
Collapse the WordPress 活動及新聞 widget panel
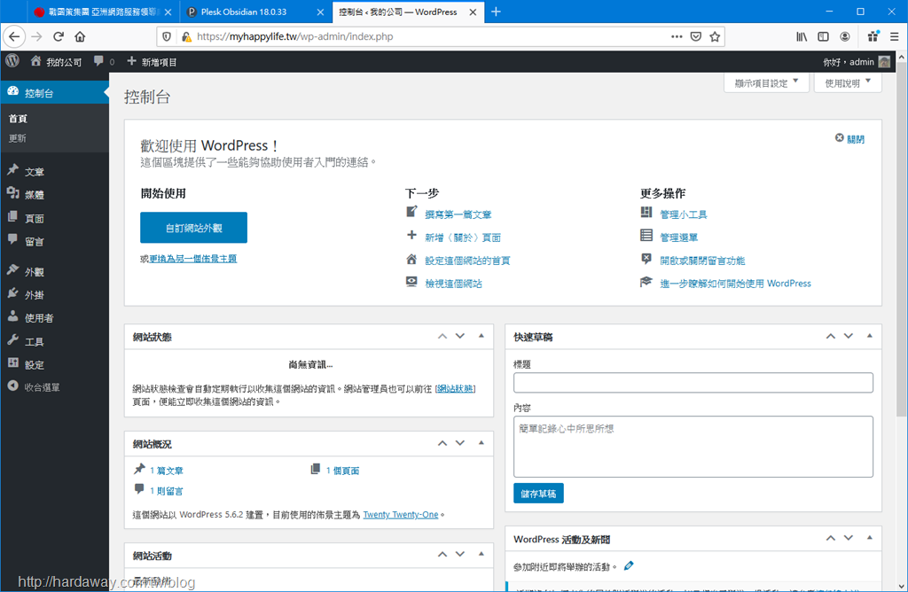coord(869,538)
